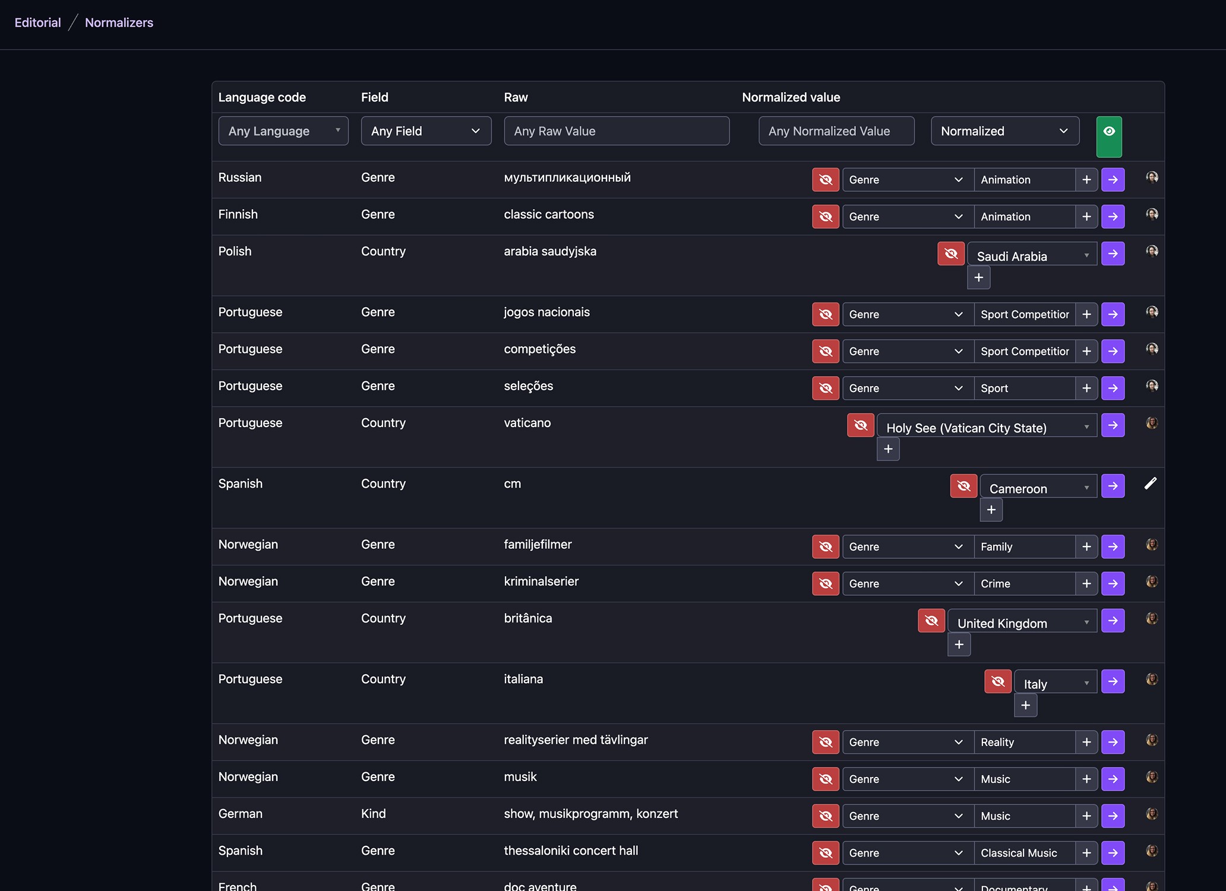Screen dimensions: 1226x891
Task: Hide the German show, musikprogramm, konzert mapping
Action: point(825,816)
